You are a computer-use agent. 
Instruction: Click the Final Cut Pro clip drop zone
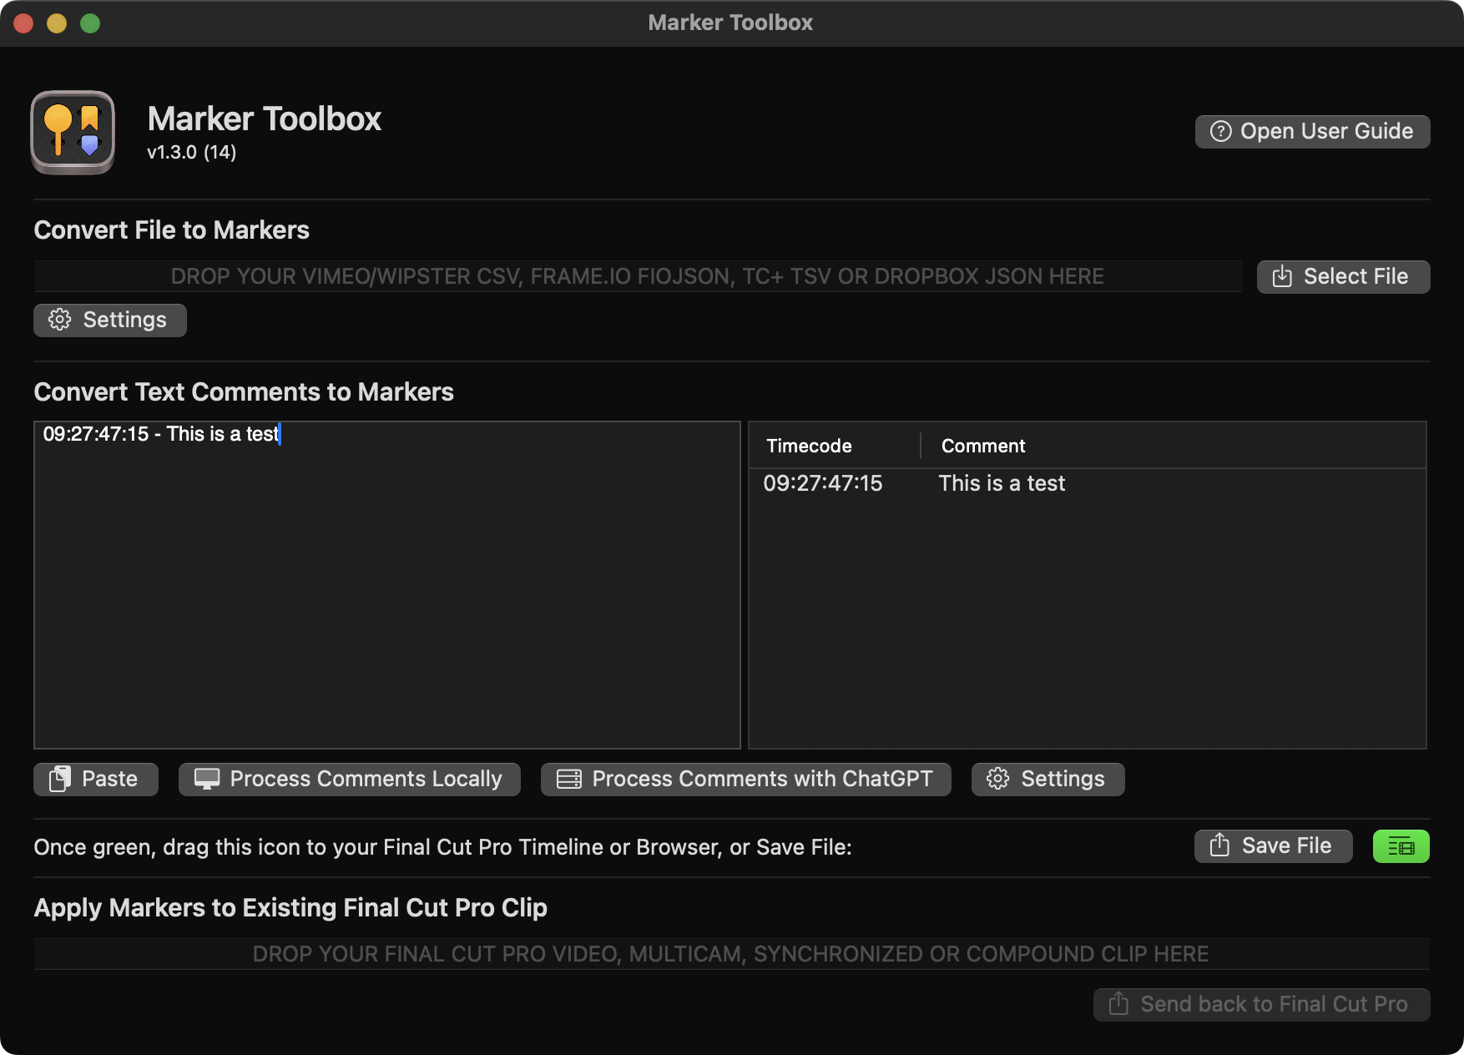(x=730, y=954)
